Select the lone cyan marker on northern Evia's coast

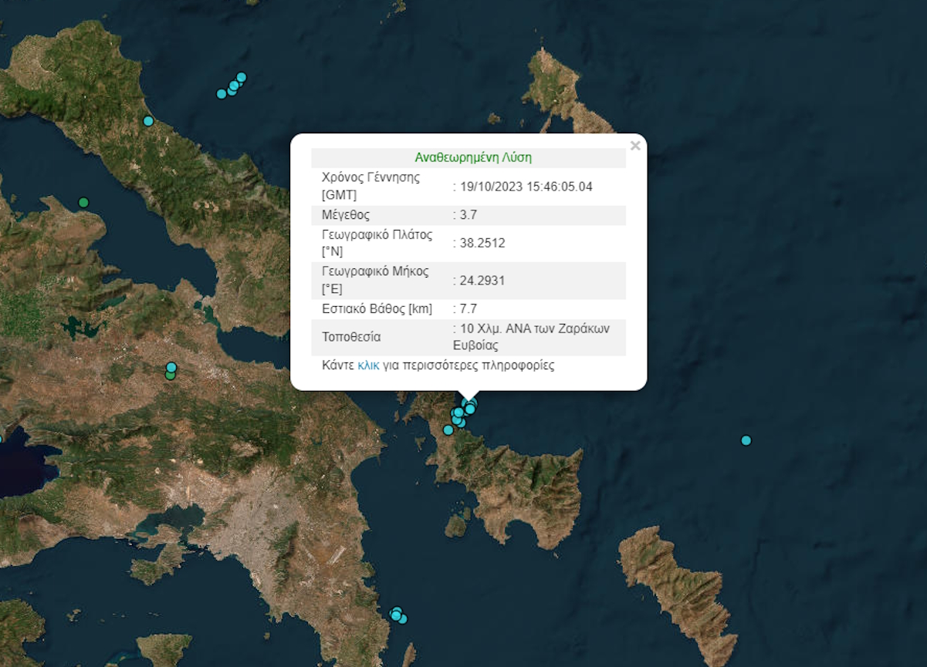(148, 121)
